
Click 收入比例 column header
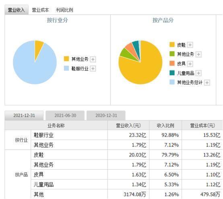(165, 125)
